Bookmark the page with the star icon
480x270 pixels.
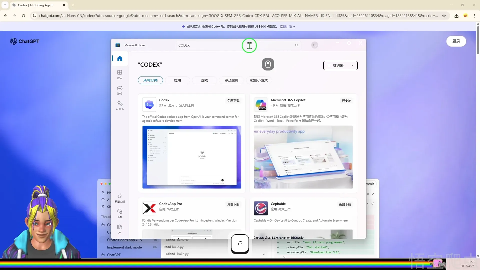point(444,16)
